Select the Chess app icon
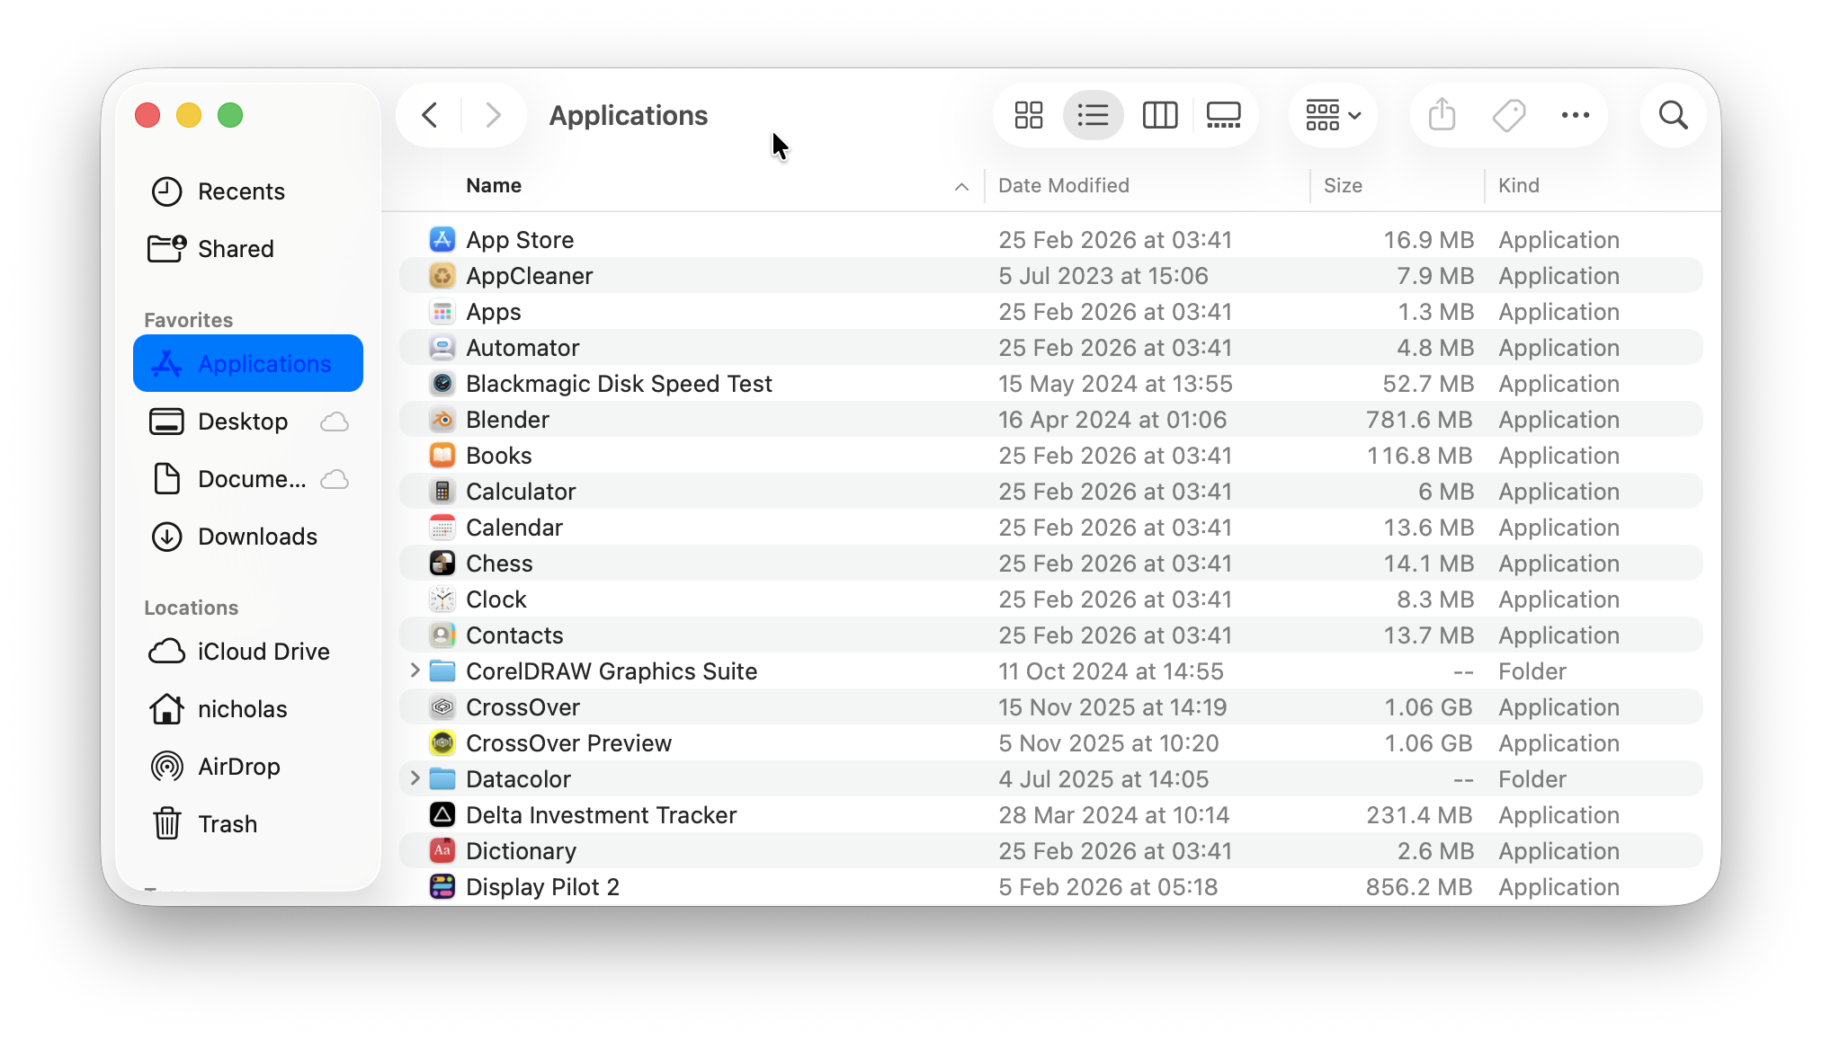 442,563
